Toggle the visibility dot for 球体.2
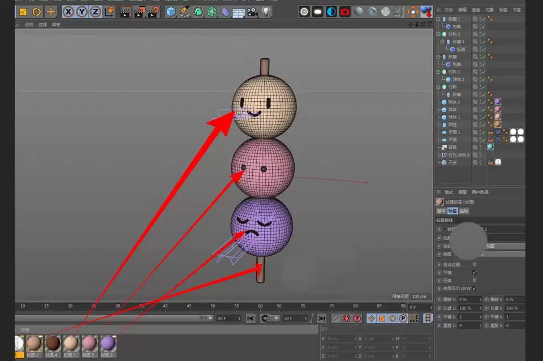 click(481, 102)
